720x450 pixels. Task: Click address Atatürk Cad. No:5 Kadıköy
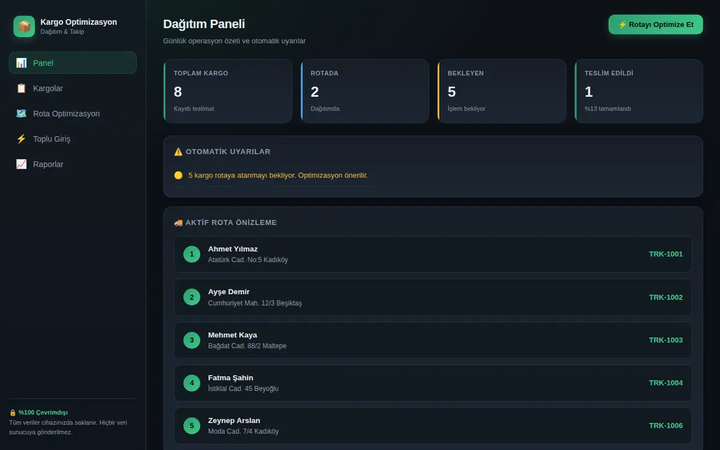(248, 260)
